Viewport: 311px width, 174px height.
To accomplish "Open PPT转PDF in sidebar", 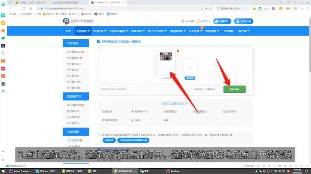I will 73,123.
